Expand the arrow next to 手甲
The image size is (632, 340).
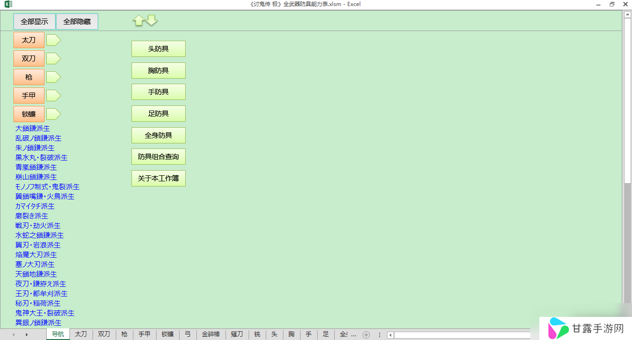[x=53, y=96]
